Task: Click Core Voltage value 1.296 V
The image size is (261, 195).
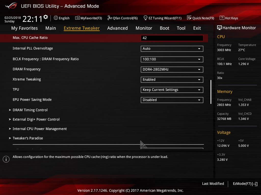Action: coord(243,64)
